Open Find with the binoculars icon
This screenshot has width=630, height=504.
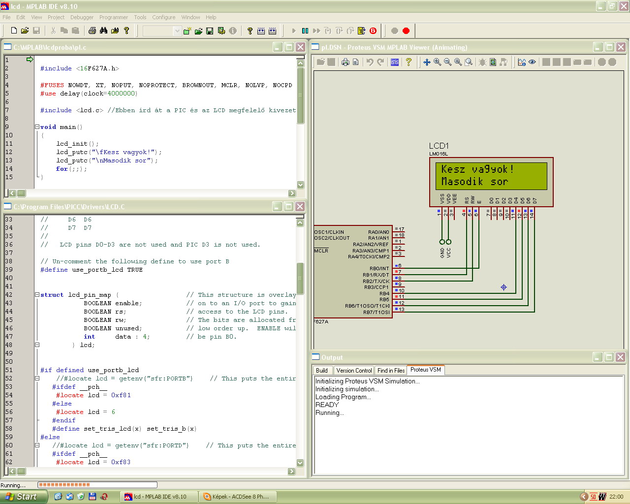[x=103, y=31]
